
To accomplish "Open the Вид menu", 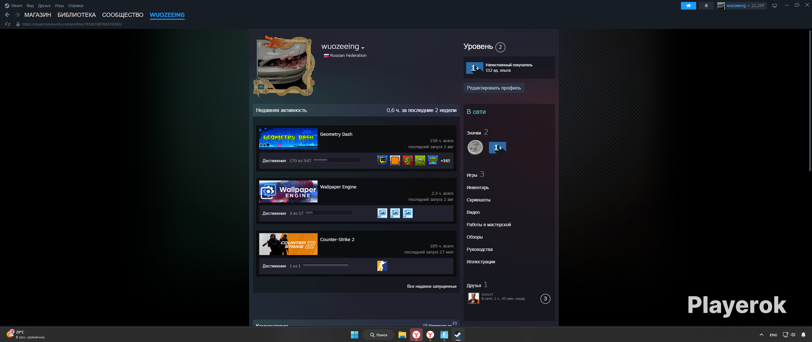I will [x=30, y=5].
